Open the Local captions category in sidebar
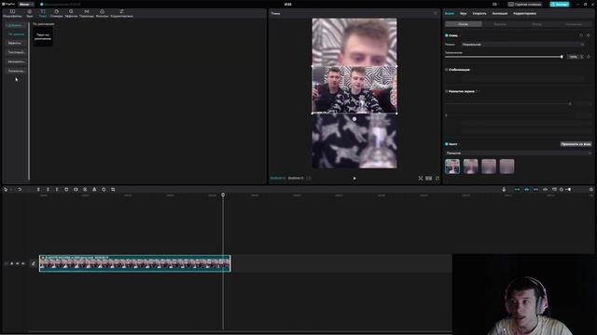 (x=16, y=71)
